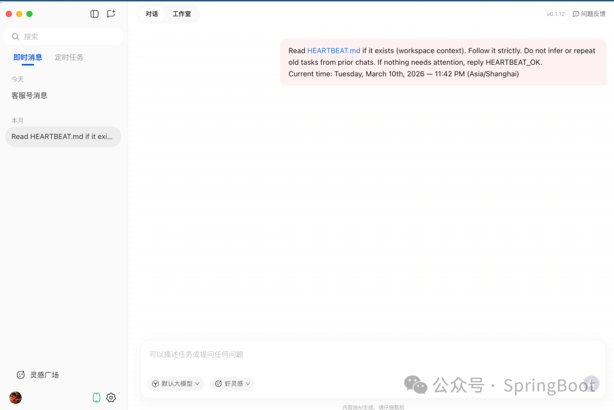
Task: Click the search magnifier icon
Action: pos(16,37)
